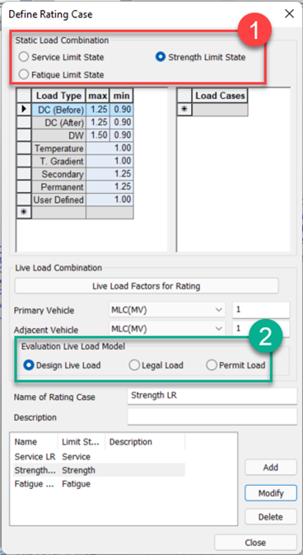
Task: Click the User Defined load type cell
Action: coord(58,200)
